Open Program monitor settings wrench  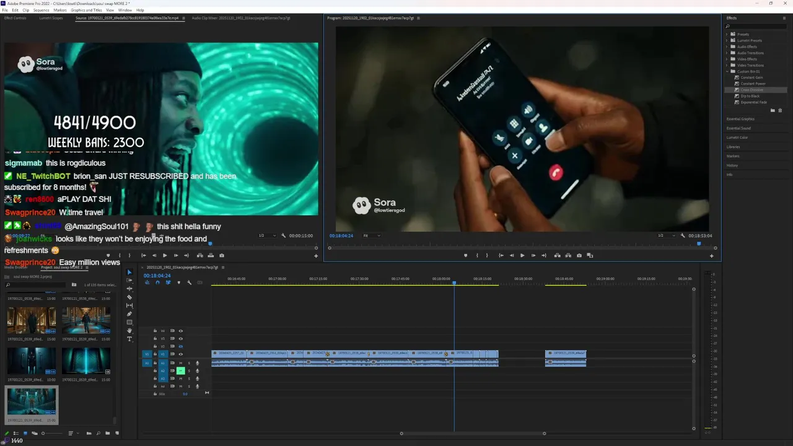[x=683, y=235]
